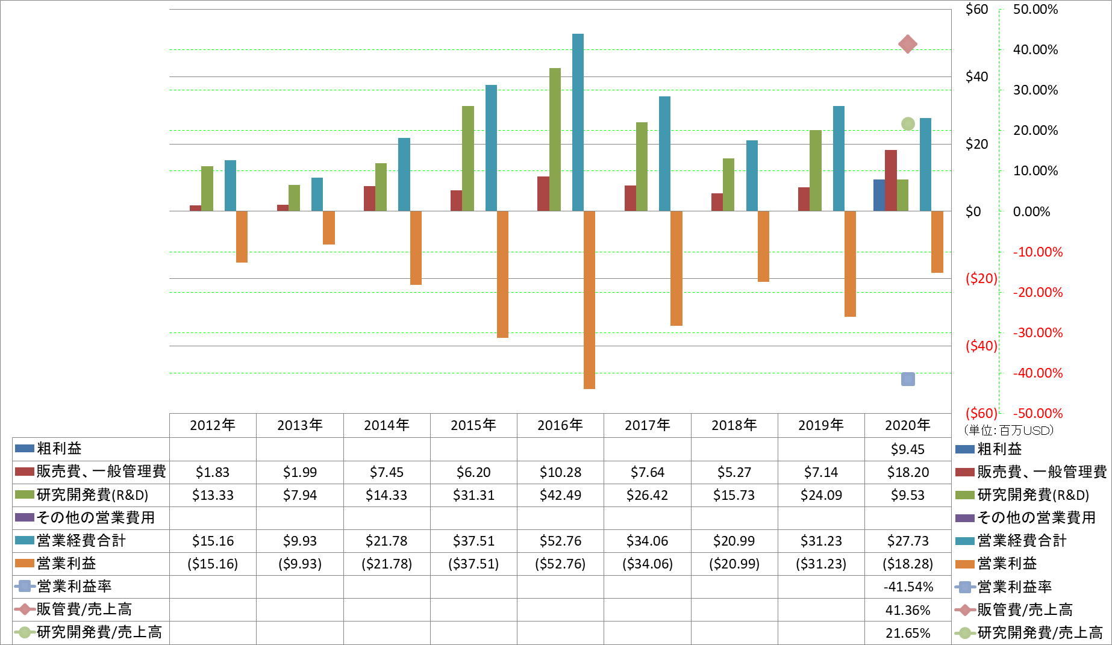Click the ($60) red axis label
Viewport: 1112px width, 645px height.
point(981,413)
